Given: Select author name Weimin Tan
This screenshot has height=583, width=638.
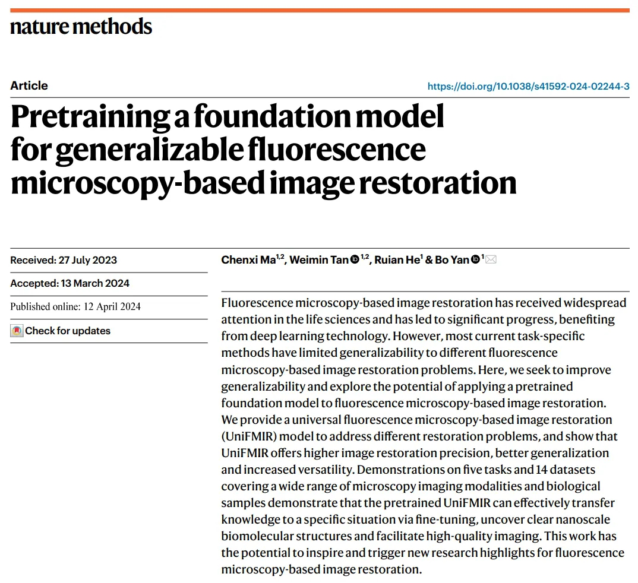Looking at the screenshot, I should coord(319,261).
